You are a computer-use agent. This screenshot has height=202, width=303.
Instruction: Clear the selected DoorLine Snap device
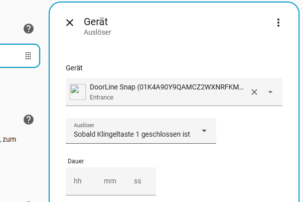coord(254,92)
